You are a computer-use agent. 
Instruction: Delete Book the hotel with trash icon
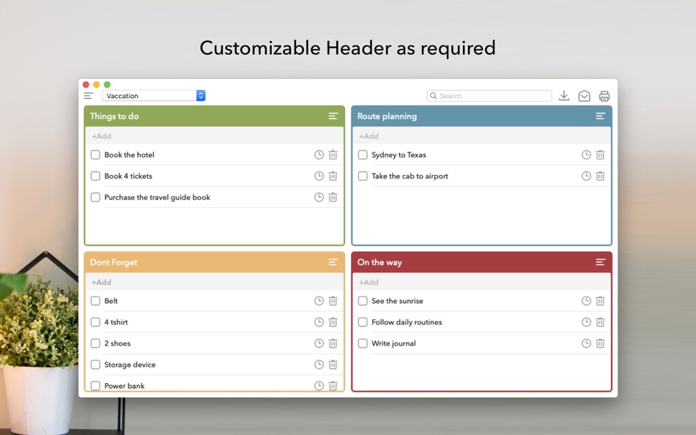tap(333, 155)
